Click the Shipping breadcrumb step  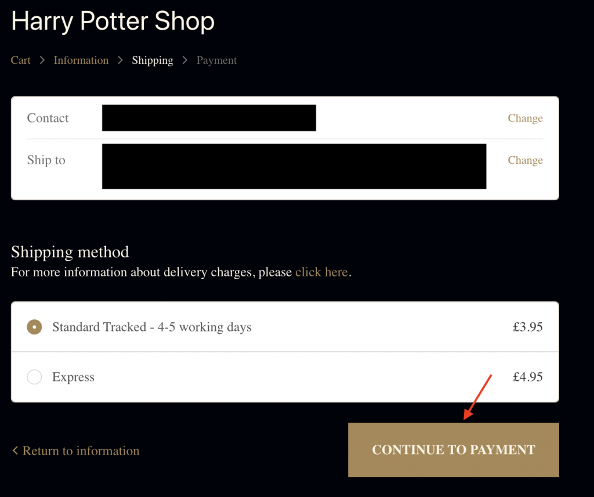pos(153,60)
